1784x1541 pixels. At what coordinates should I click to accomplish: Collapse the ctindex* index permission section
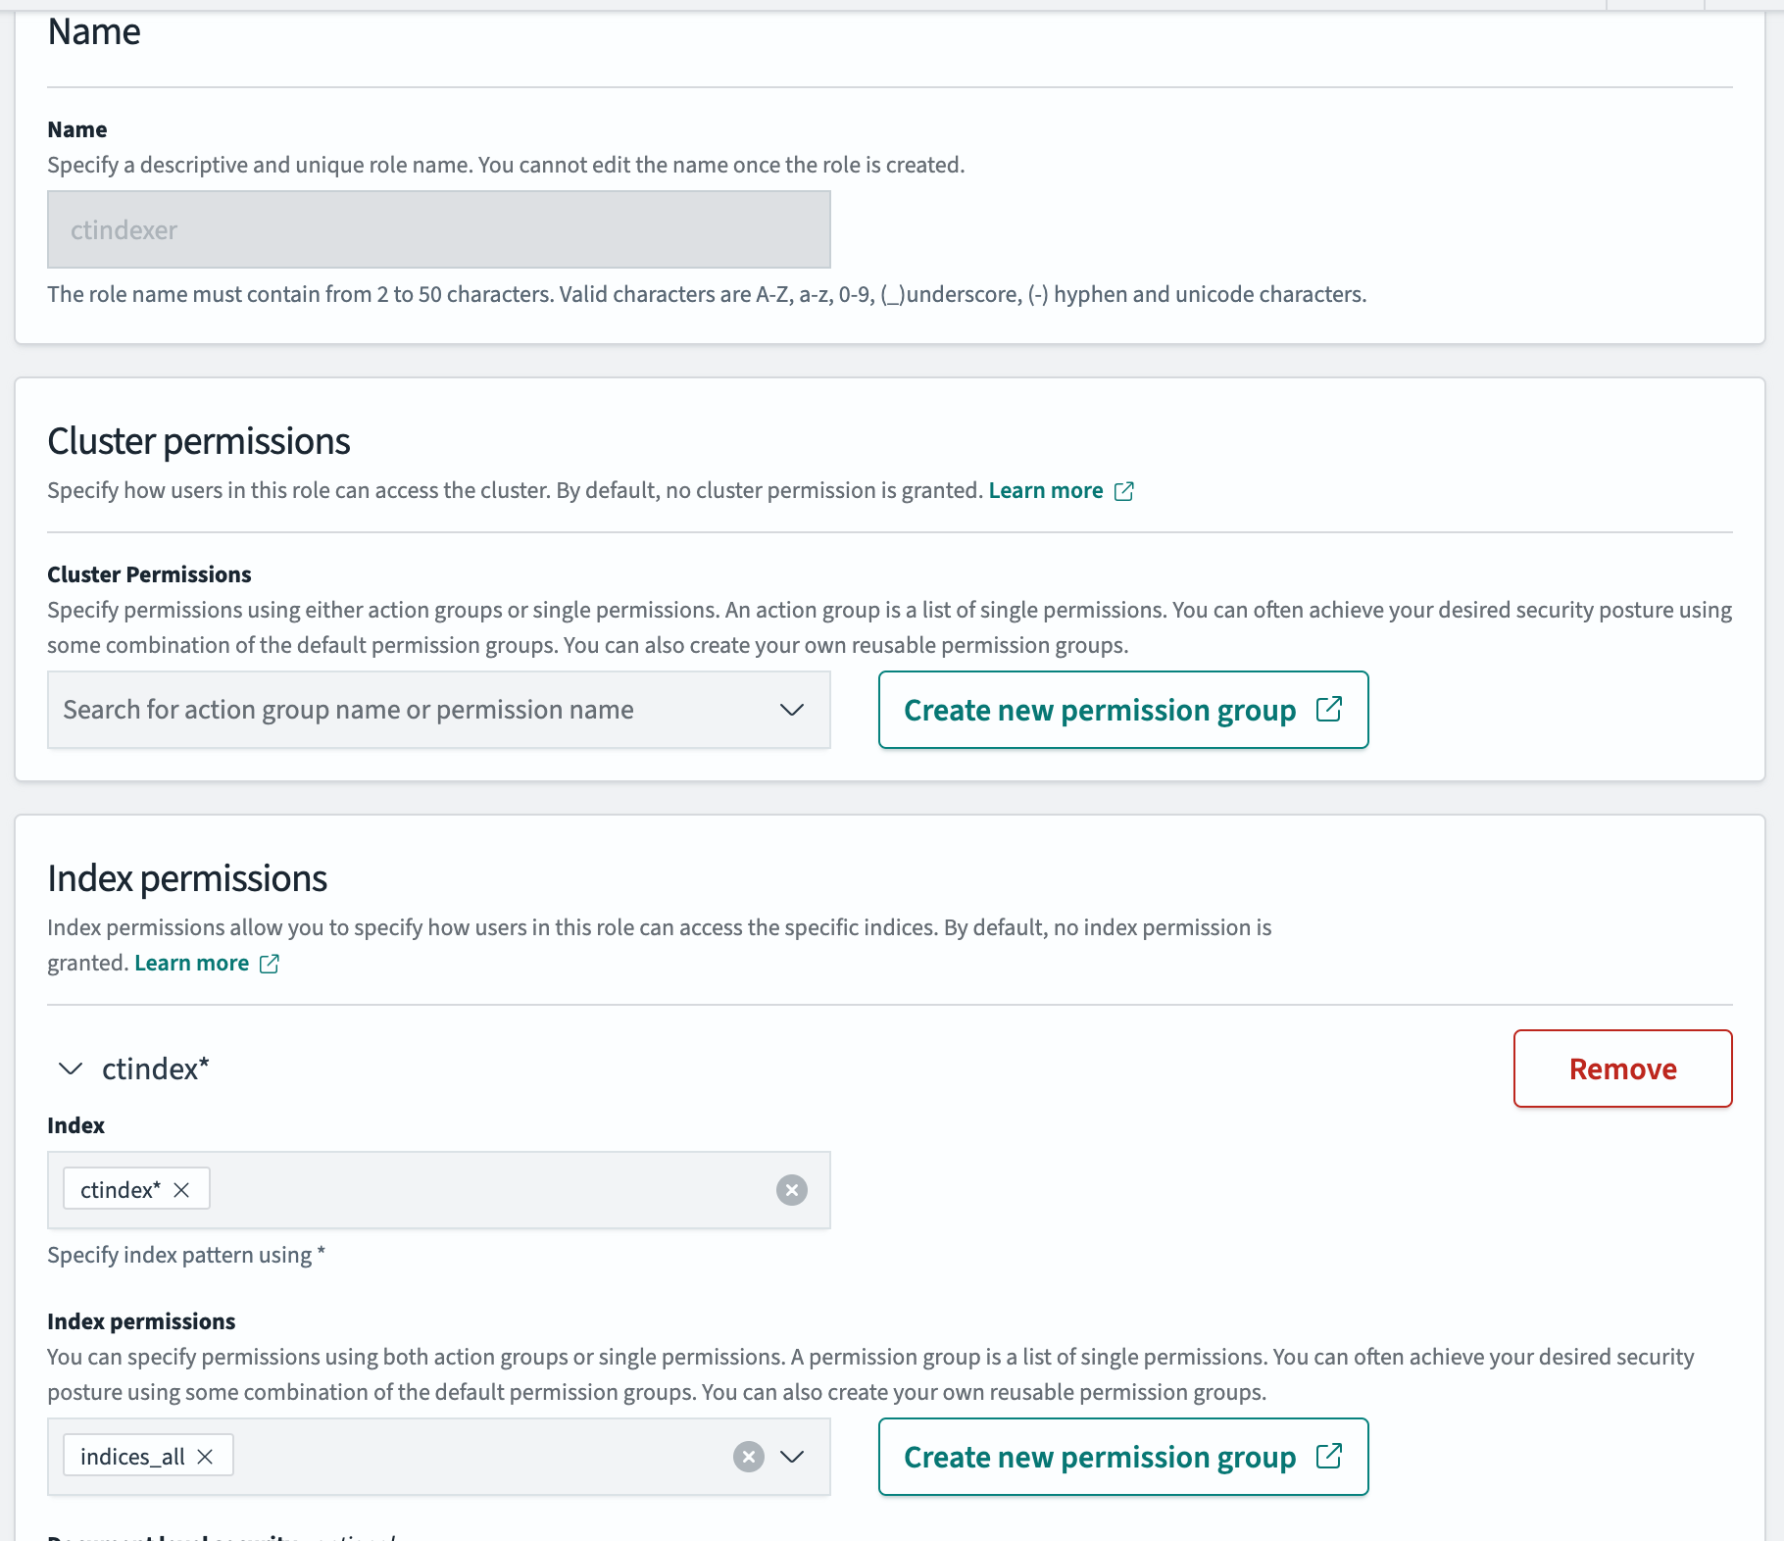pos(71,1069)
